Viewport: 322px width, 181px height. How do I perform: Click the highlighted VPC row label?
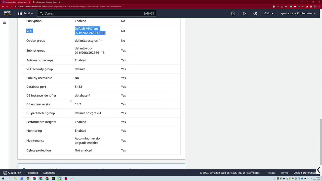click(29, 31)
